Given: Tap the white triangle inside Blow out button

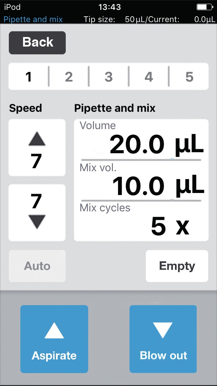Looking at the screenshot, I should pos(163,329).
